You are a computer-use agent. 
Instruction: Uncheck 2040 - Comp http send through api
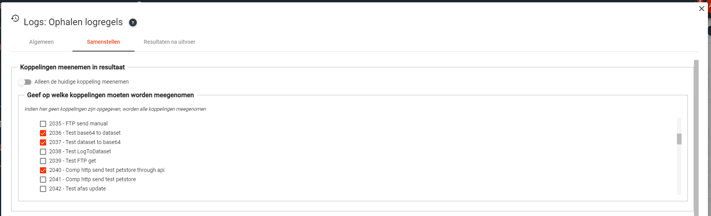click(x=43, y=170)
